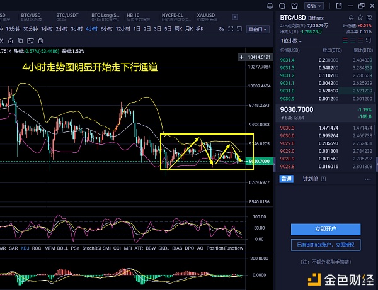The height and width of the screenshot is (290, 378).
Task: Click the lock drawings icon
Action: (x=10, y=41)
